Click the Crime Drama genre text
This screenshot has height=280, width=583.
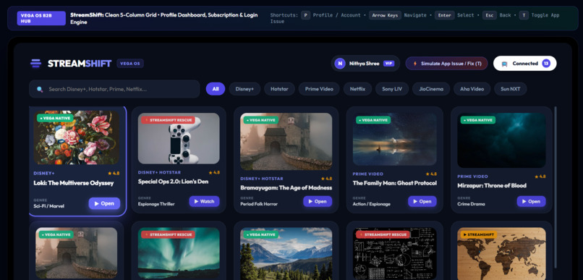(471, 204)
